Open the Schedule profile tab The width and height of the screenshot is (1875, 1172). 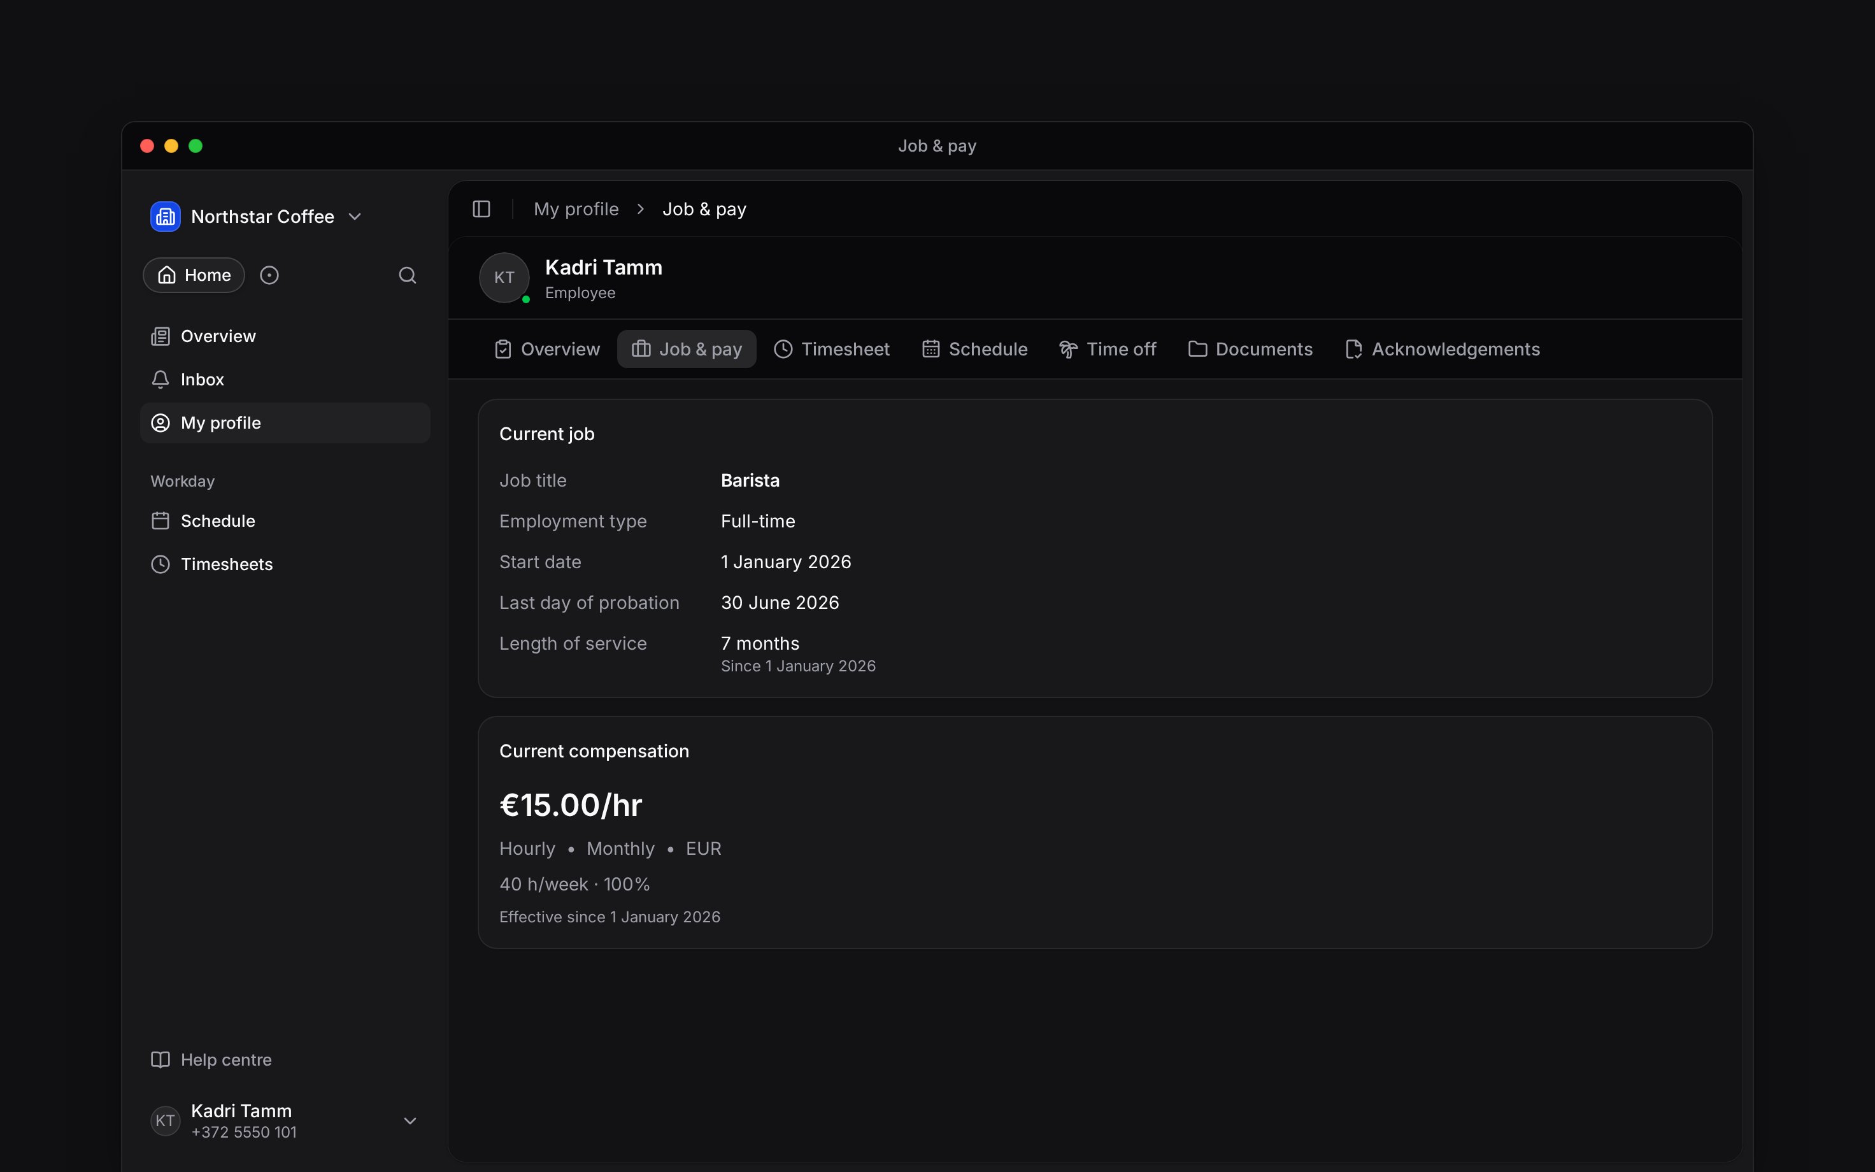click(974, 350)
